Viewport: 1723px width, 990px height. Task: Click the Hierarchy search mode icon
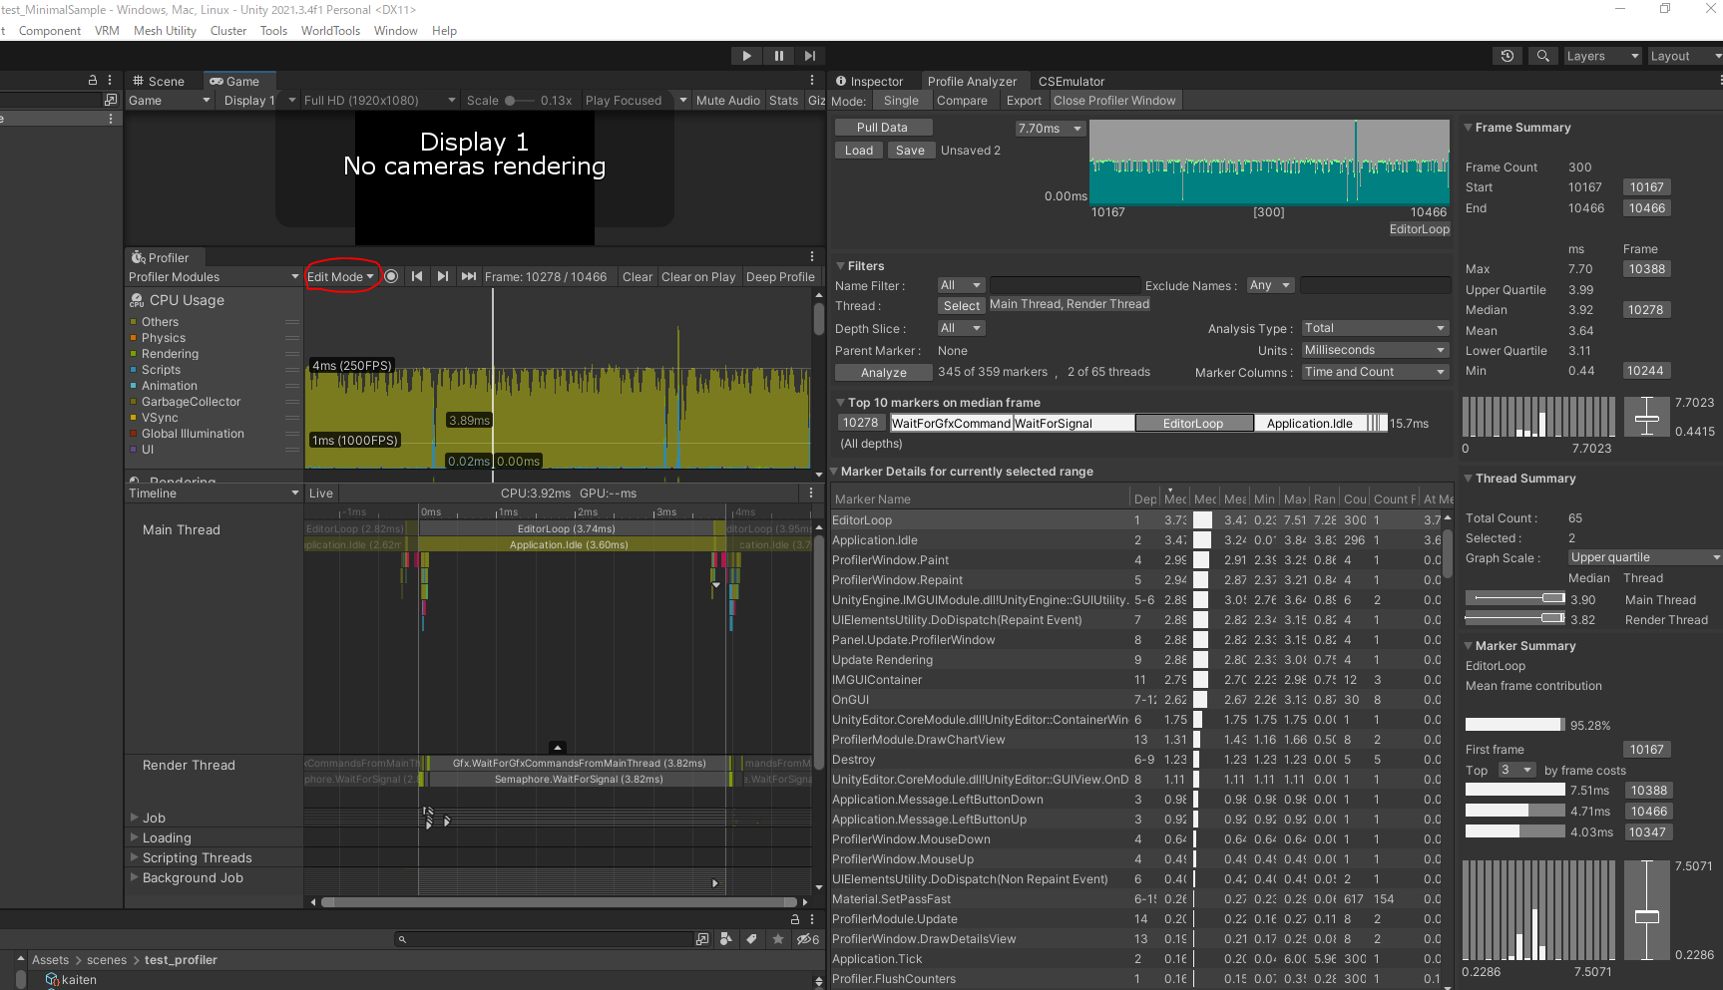click(x=111, y=100)
